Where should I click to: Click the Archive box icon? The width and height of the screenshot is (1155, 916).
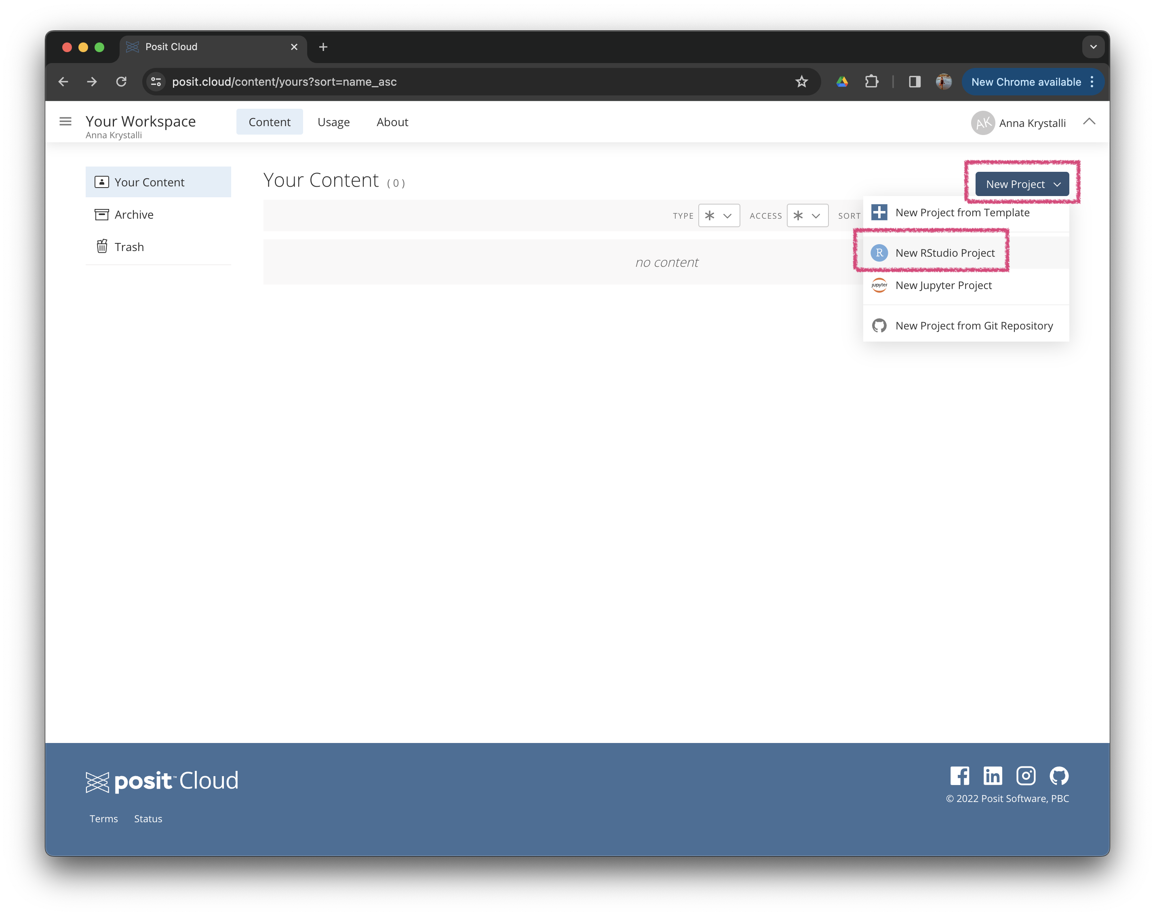[x=102, y=215]
